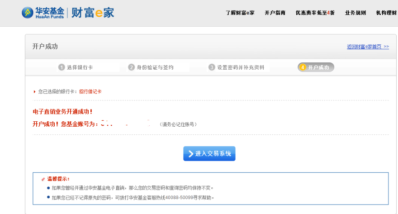The height and width of the screenshot is (214, 398).
Task: Open 了解财富e家 in the top navigation
Action: click(x=240, y=13)
